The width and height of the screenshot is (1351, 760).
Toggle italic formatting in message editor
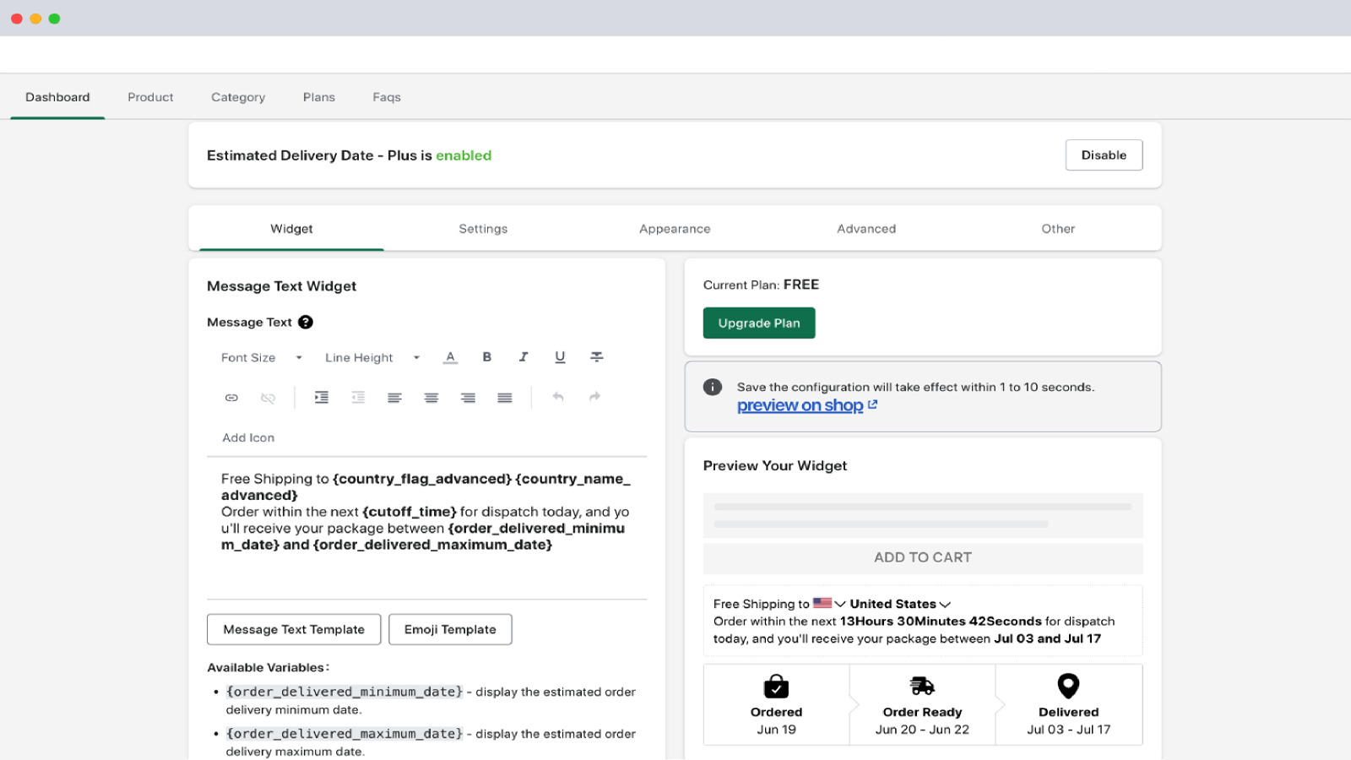524,357
